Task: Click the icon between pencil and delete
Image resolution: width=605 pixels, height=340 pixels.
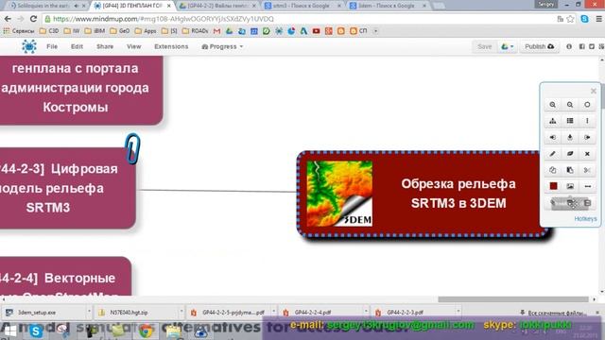Action: [x=570, y=154]
